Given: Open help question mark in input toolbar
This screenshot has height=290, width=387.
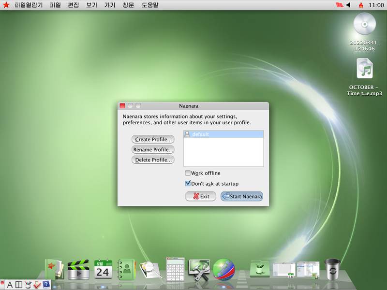Looking at the screenshot, I should click(x=46, y=285).
